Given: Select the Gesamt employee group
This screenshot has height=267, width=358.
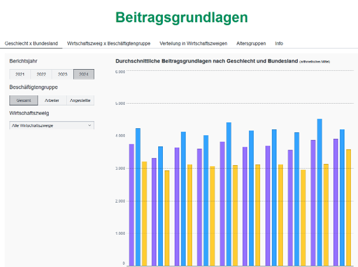Looking at the screenshot, I should [24, 101].
